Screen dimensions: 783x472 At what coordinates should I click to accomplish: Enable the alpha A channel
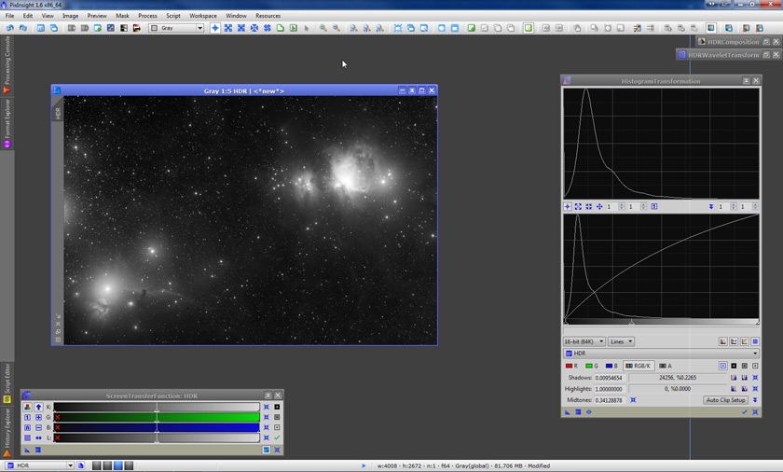666,366
